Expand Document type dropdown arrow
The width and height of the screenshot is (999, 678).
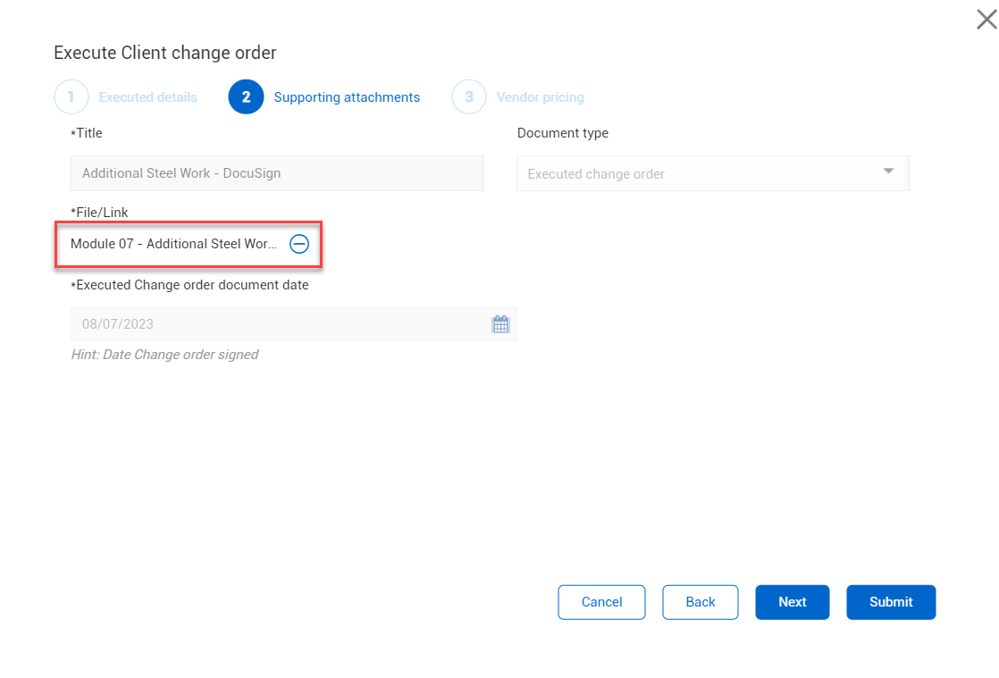[888, 172]
